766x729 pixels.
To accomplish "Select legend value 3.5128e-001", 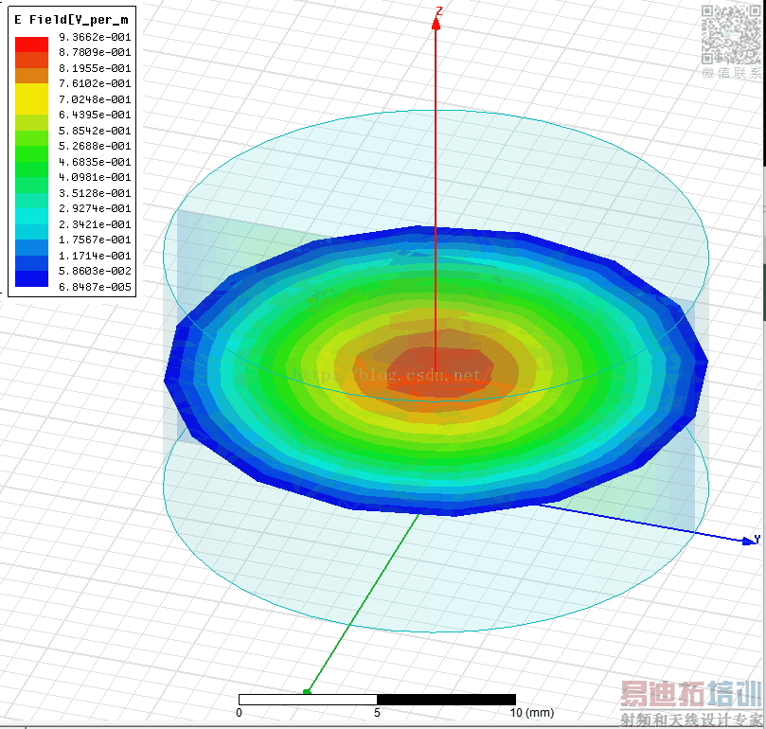I will click(x=95, y=193).
